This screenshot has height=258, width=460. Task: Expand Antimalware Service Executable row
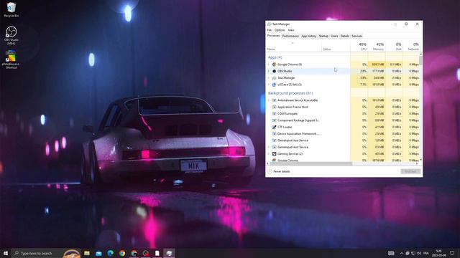click(268, 100)
